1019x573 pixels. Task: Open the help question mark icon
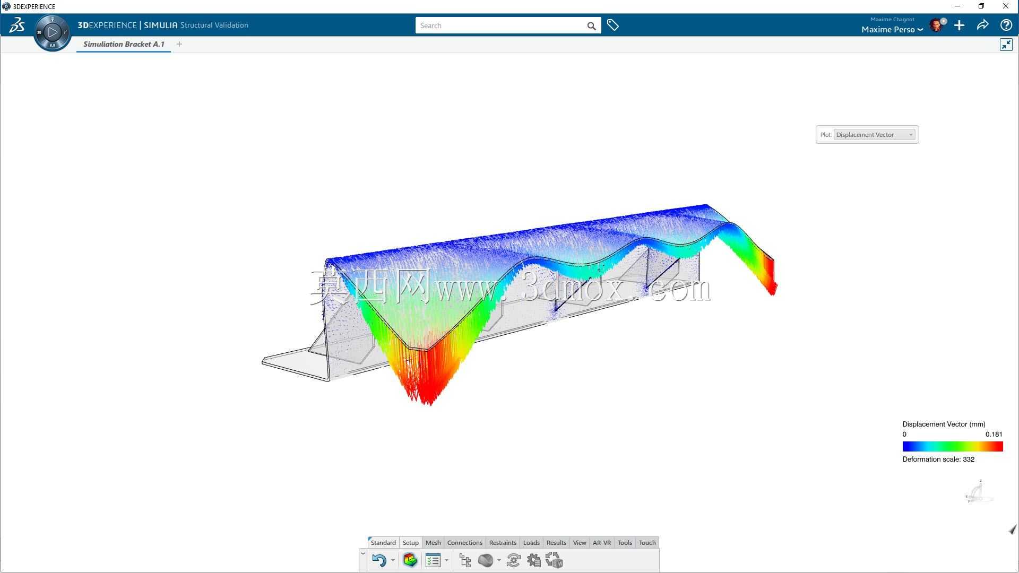(1006, 25)
